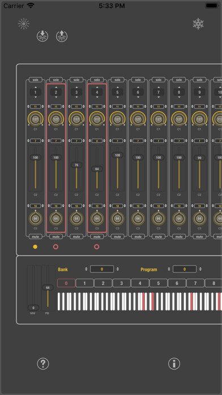Mute channel 2

(x=56, y=237)
